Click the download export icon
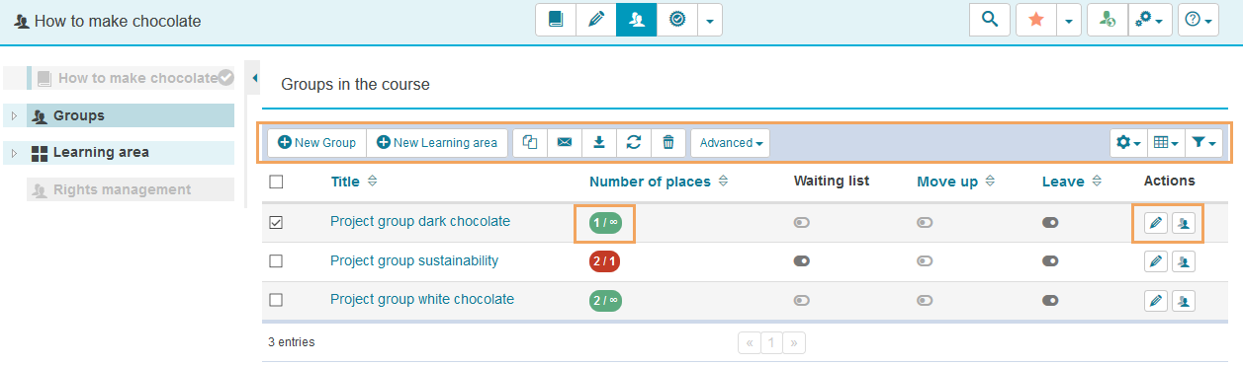The height and width of the screenshot is (366, 1243). pyautogui.click(x=599, y=143)
